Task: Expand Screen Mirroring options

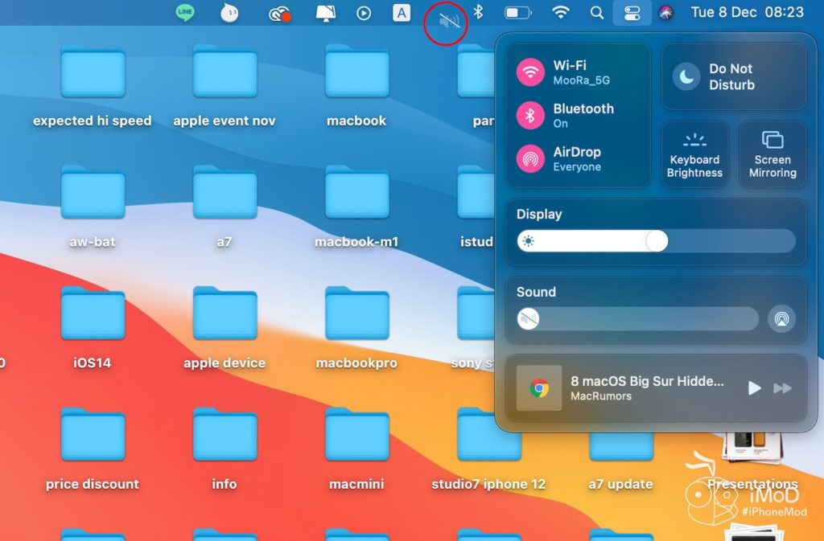Action: click(x=772, y=154)
